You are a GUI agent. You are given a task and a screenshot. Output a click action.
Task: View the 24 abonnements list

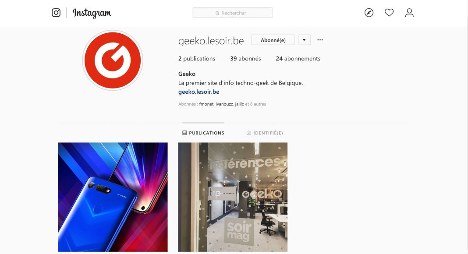298,59
